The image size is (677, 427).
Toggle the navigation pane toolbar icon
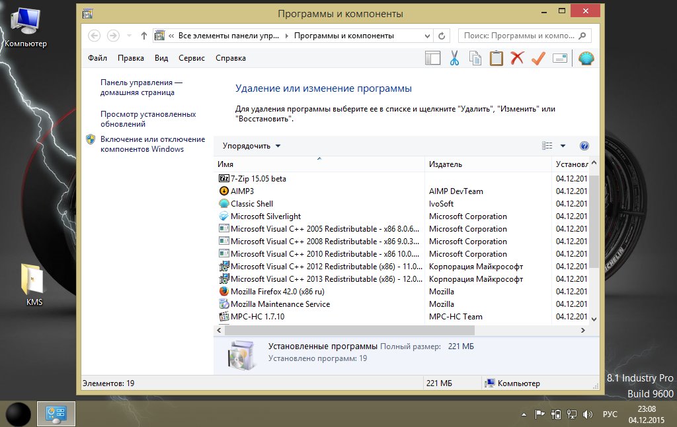point(432,58)
